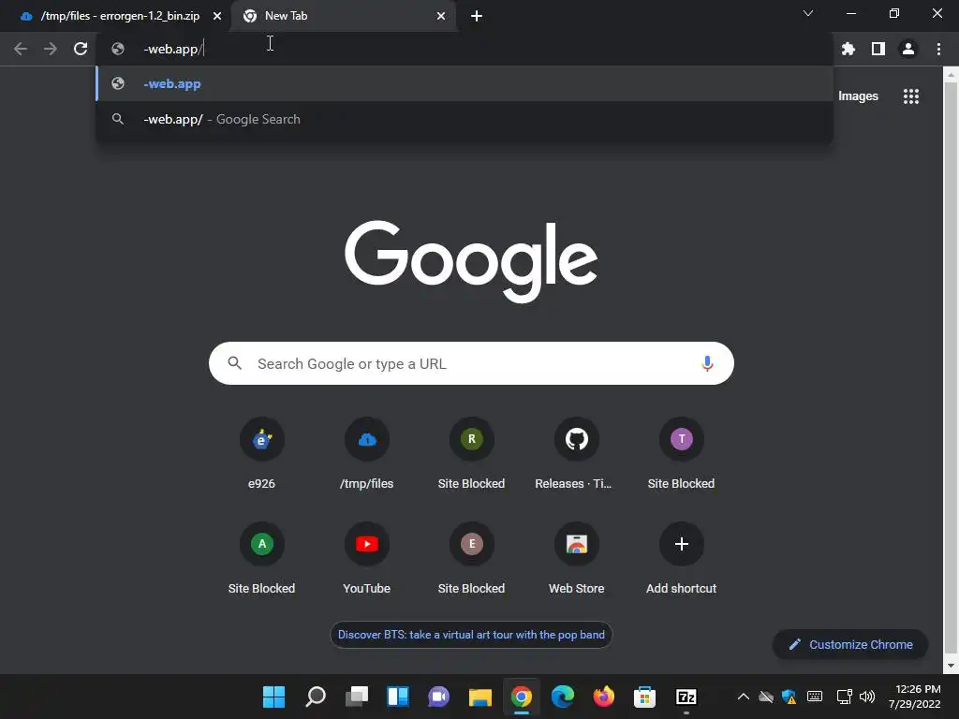Open the clock showing 12:26 PM
The height and width of the screenshot is (719, 959).
click(916, 697)
